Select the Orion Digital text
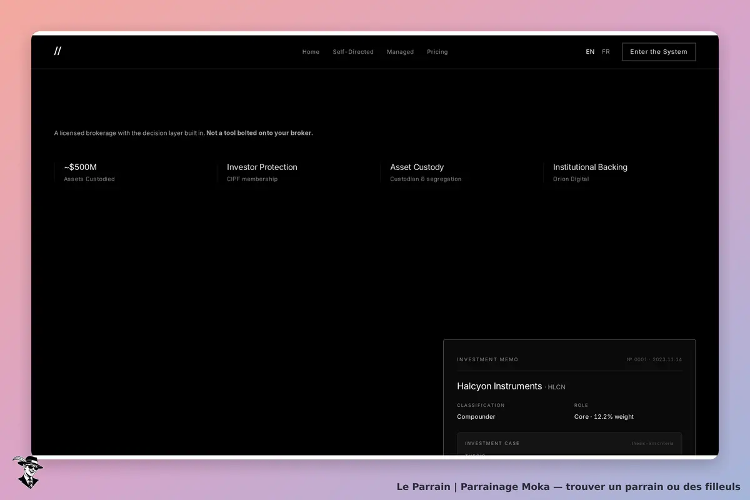750x500 pixels. point(571,179)
